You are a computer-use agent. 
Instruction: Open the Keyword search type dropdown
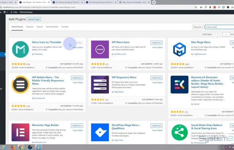(198, 27)
